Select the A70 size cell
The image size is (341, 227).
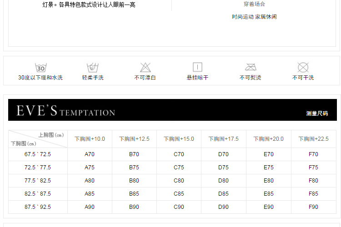[90, 154]
